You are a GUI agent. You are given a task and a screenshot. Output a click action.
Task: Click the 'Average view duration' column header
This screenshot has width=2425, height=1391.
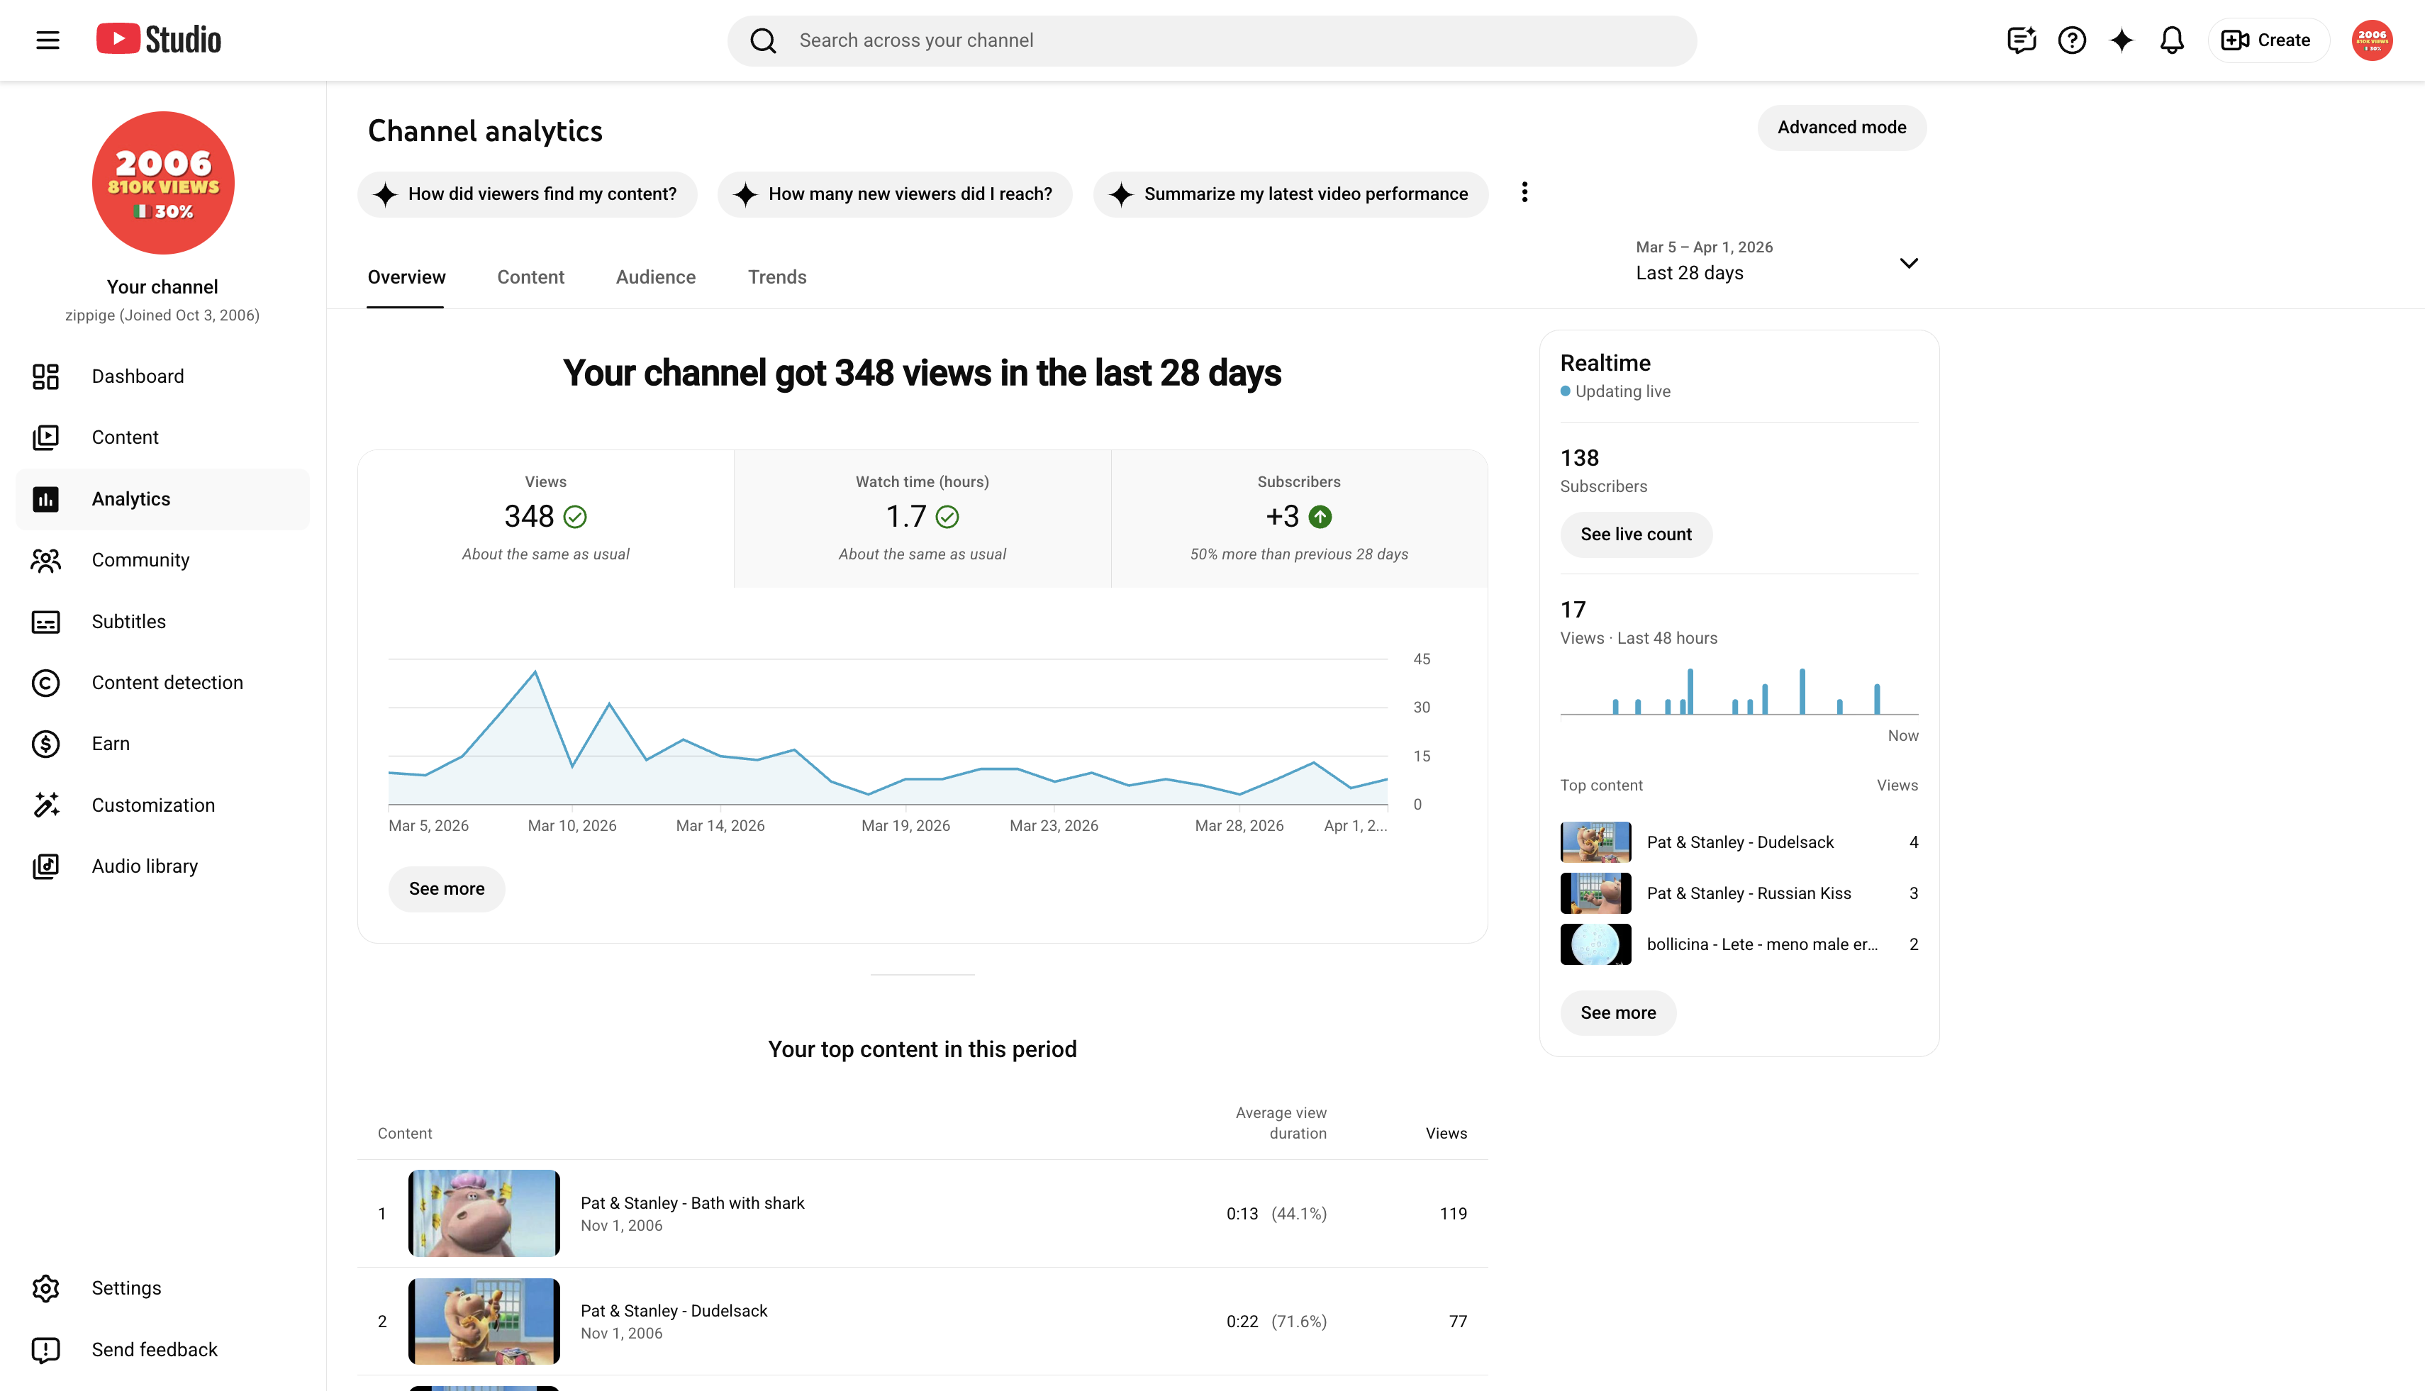pos(1281,1124)
